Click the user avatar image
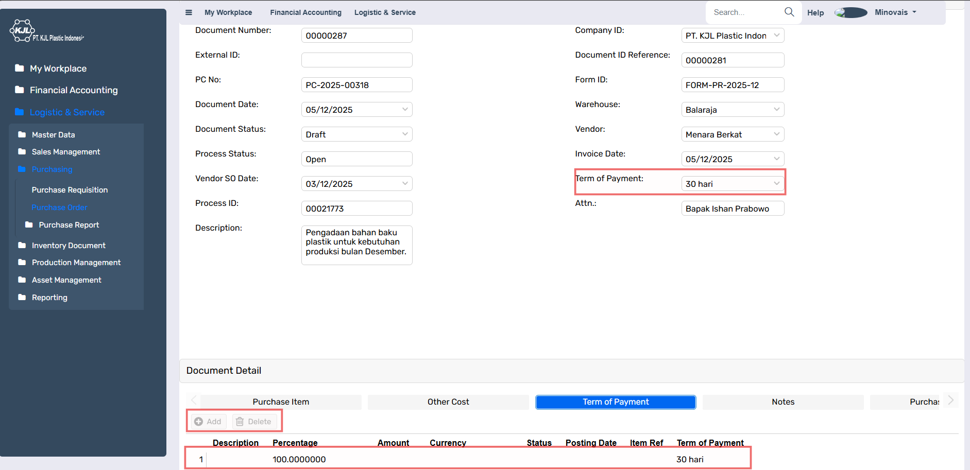 pyautogui.click(x=850, y=12)
